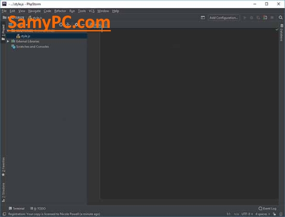
Task: Click the Add Configuration button
Action: tap(223, 18)
